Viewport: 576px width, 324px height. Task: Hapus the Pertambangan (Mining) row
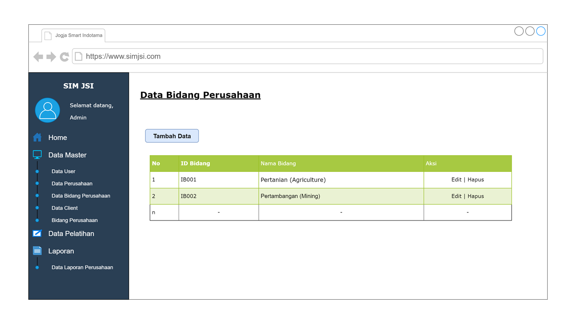(476, 196)
